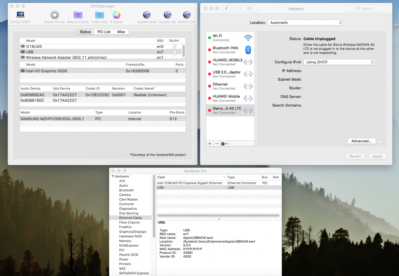Select Graphics/Displays in Hardware sidebar

132,232
